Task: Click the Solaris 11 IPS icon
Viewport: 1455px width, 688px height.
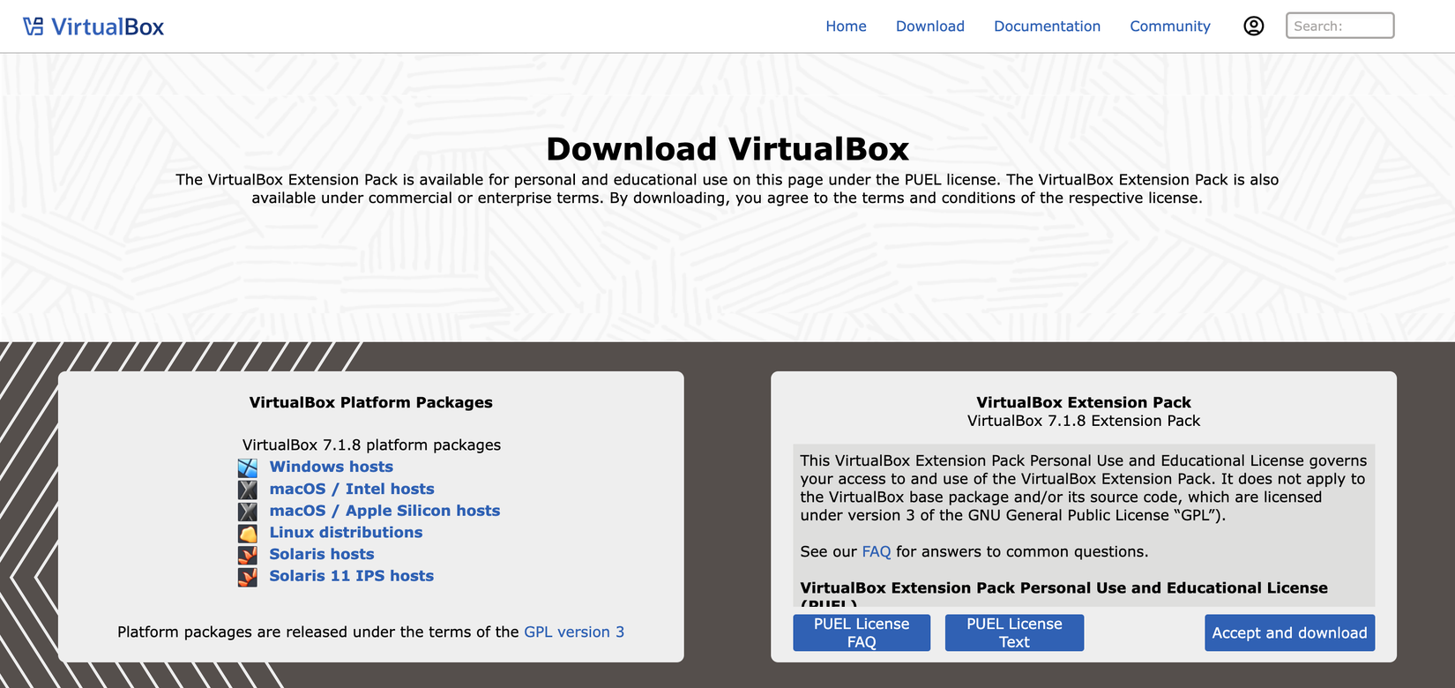Action: tap(248, 577)
